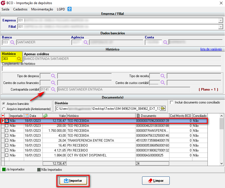Click the Importado column header
The width and height of the screenshot is (225, 188).
16,116
